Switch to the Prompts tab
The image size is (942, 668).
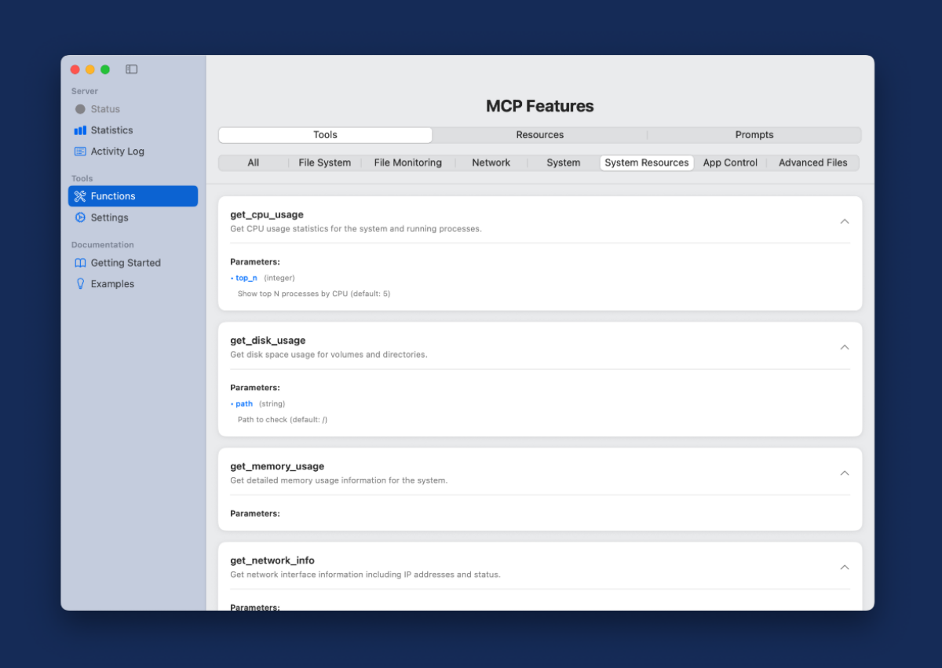point(754,135)
